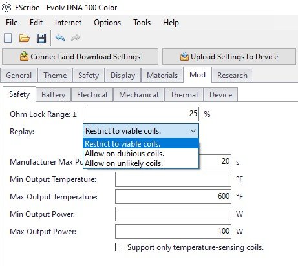
Task: Save settings with the floppy disk icon
Action: [x=41, y=38]
